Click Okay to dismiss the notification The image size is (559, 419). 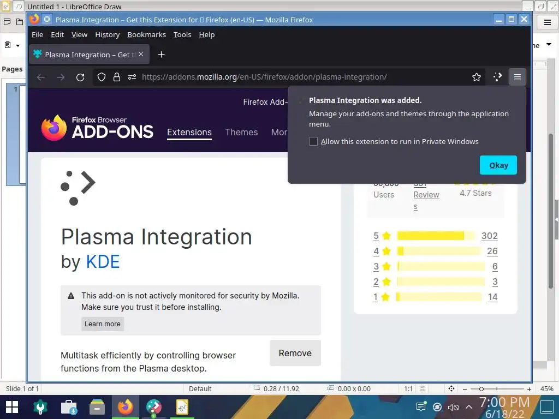tap(498, 165)
